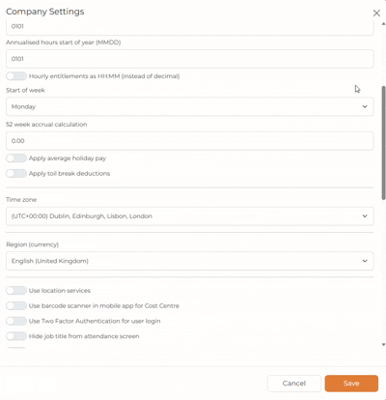Enable Apply toil break deductions
The width and height of the screenshot is (386, 400).
[16, 173]
